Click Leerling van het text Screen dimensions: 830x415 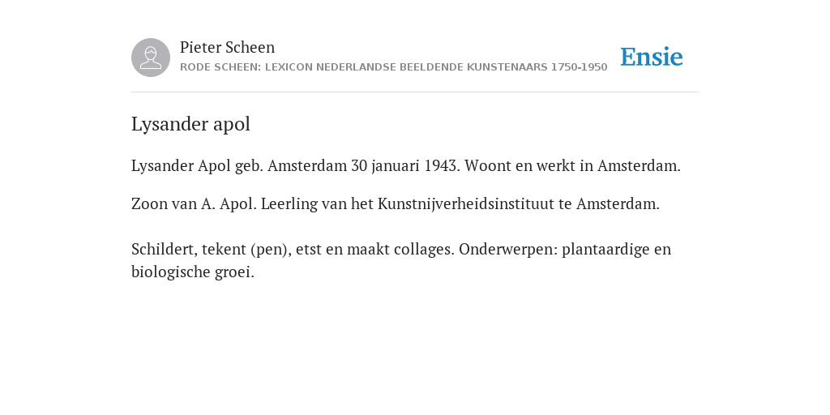(317, 203)
